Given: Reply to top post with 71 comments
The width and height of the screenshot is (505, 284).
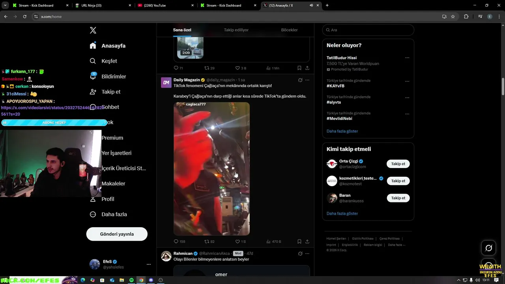Looking at the screenshot, I should 178,68.
